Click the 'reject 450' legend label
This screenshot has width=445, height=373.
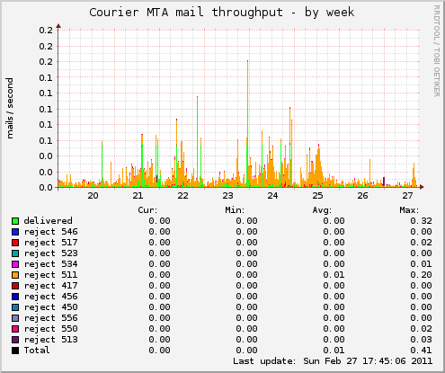tap(50, 307)
